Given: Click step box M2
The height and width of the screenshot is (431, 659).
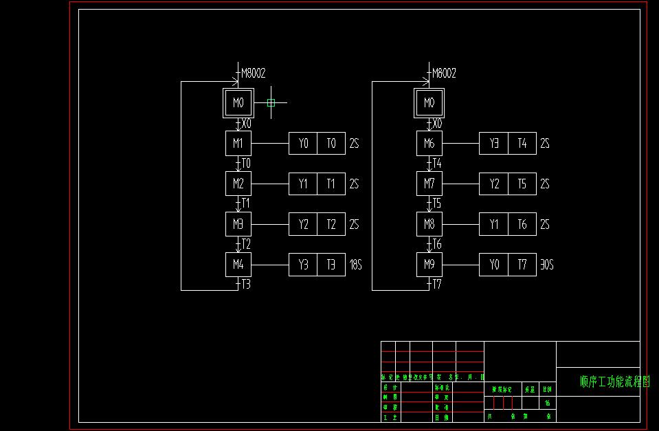Looking at the screenshot, I should tap(238, 184).
